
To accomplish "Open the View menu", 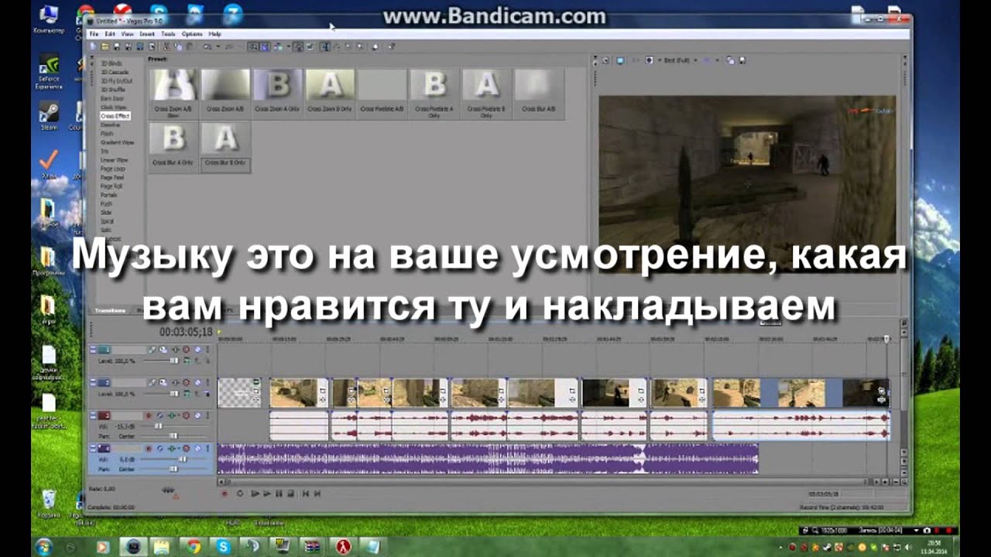I will (x=127, y=34).
